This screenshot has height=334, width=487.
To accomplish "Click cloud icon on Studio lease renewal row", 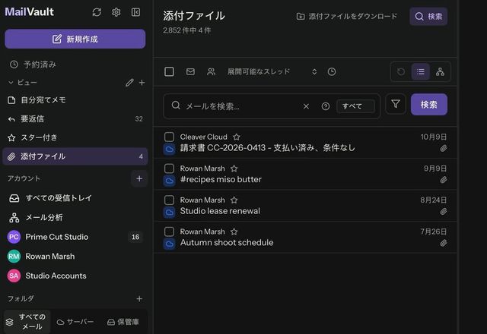I will tap(169, 213).
